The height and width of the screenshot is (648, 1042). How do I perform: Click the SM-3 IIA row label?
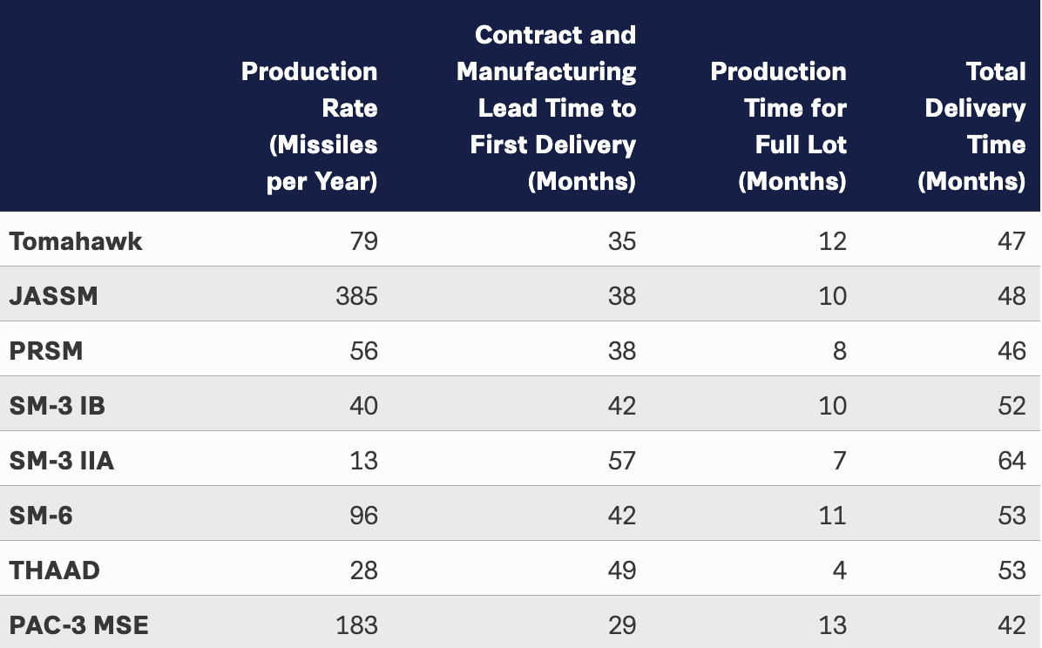pyautogui.click(x=62, y=461)
